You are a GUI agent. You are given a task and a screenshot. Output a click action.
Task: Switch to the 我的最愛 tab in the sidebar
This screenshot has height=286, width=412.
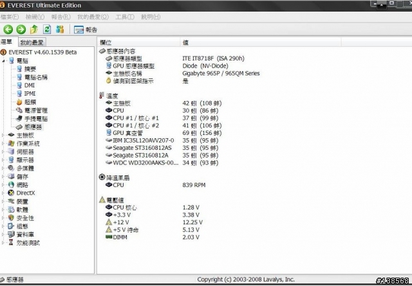pyautogui.click(x=32, y=42)
